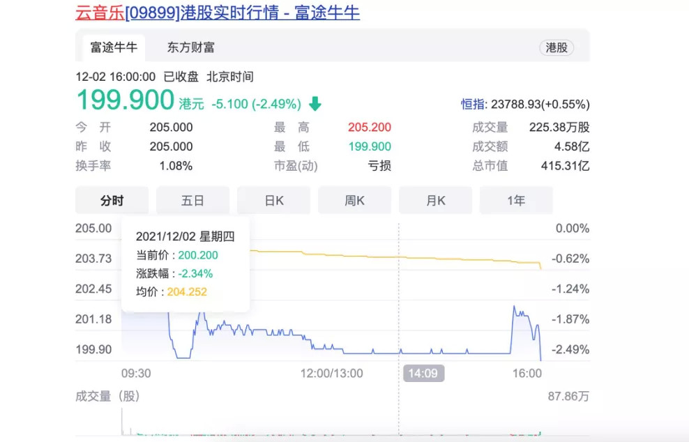Click the 市盈(动) value 亏损
The height and width of the screenshot is (442, 689).
(379, 166)
